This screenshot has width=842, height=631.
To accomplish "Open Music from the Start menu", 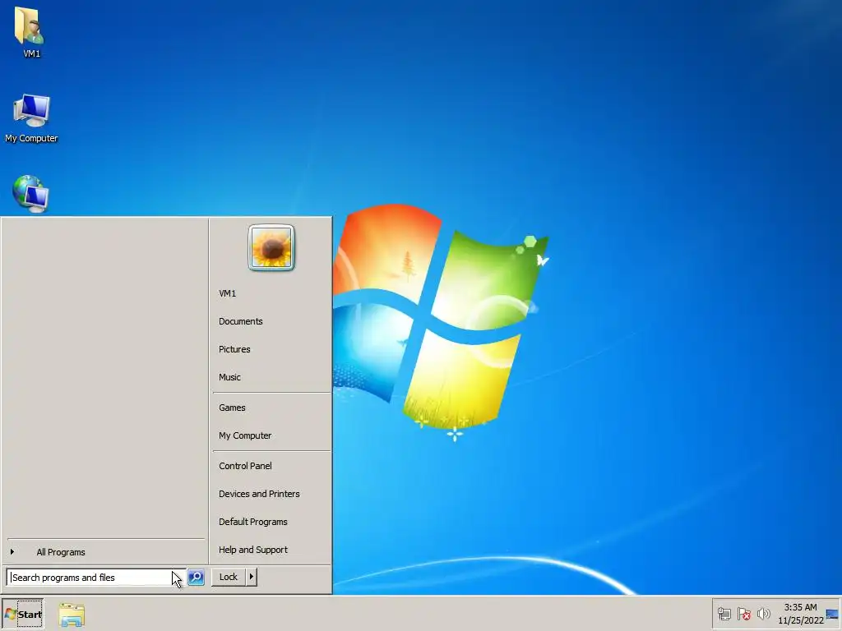I will coord(271,377).
